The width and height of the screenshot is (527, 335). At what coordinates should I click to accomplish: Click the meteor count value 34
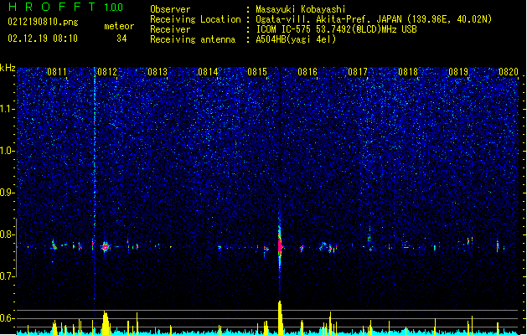click(x=121, y=39)
